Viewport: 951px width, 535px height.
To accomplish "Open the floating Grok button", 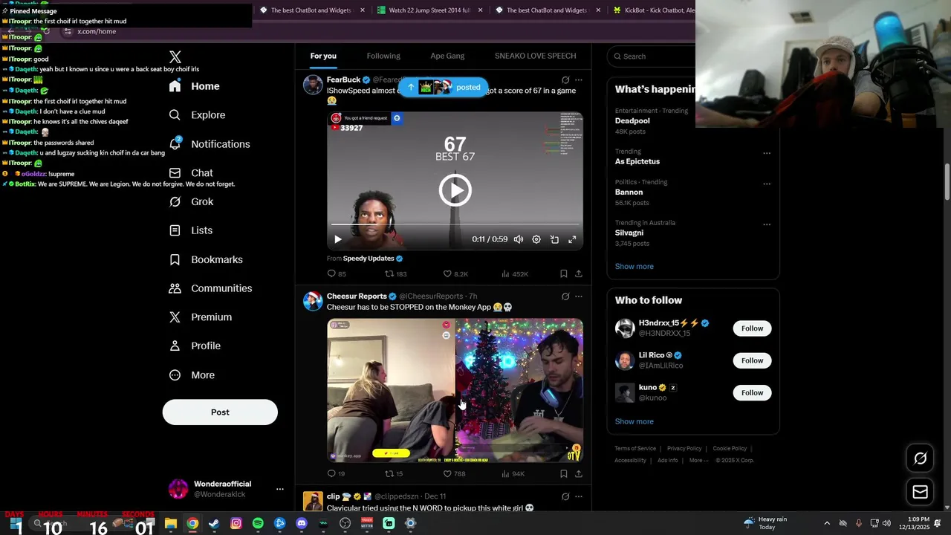I will click(920, 458).
